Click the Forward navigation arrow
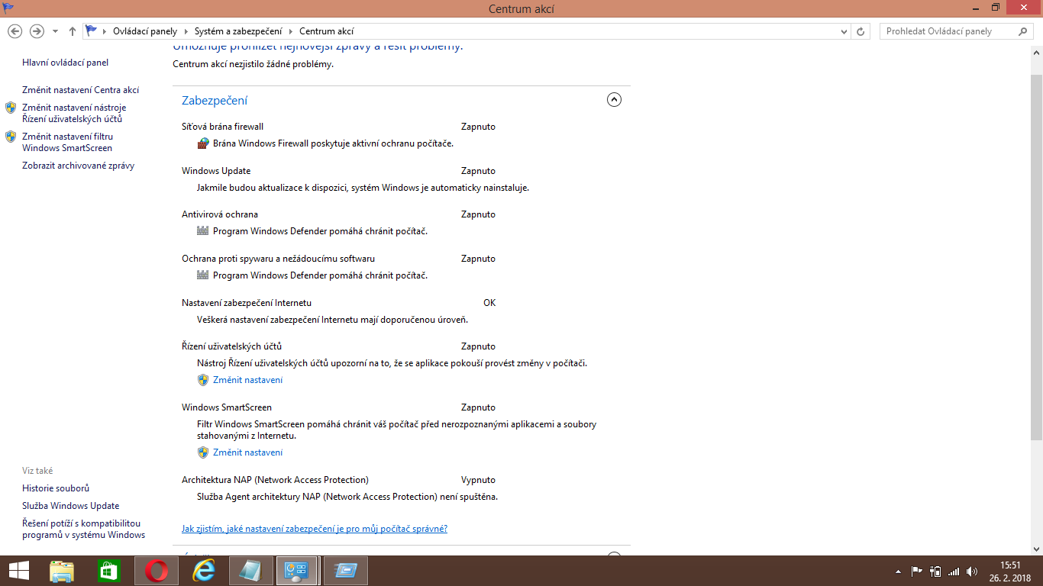 [37, 31]
